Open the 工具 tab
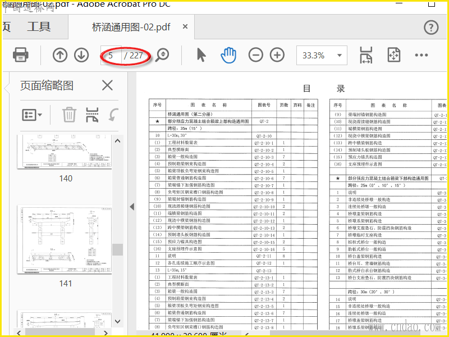 39,26
